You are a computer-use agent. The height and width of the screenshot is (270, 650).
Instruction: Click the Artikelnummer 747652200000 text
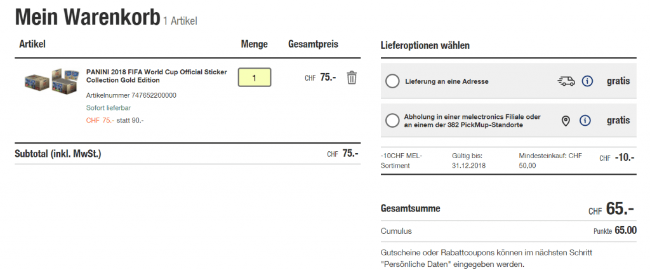click(x=131, y=95)
